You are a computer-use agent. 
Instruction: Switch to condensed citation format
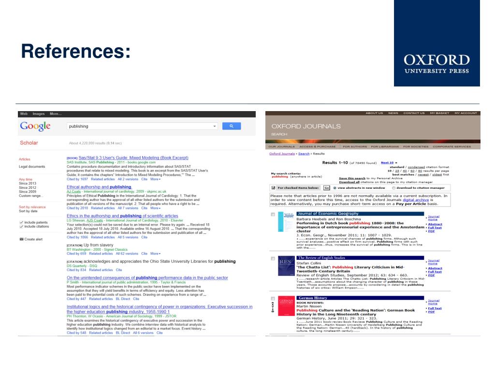pyautogui.click(x=416, y=167)
